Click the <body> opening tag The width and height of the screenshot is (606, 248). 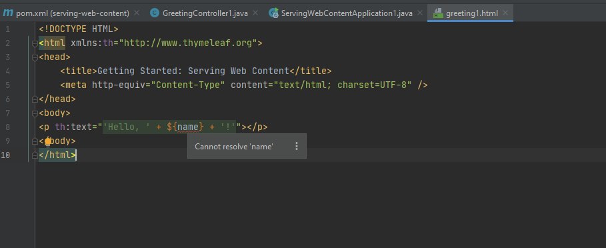click(x=55, y=113)
